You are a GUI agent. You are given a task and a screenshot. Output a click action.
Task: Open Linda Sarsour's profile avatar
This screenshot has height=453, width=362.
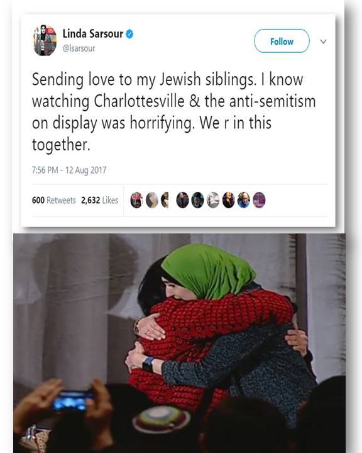[x=45, y=40]
